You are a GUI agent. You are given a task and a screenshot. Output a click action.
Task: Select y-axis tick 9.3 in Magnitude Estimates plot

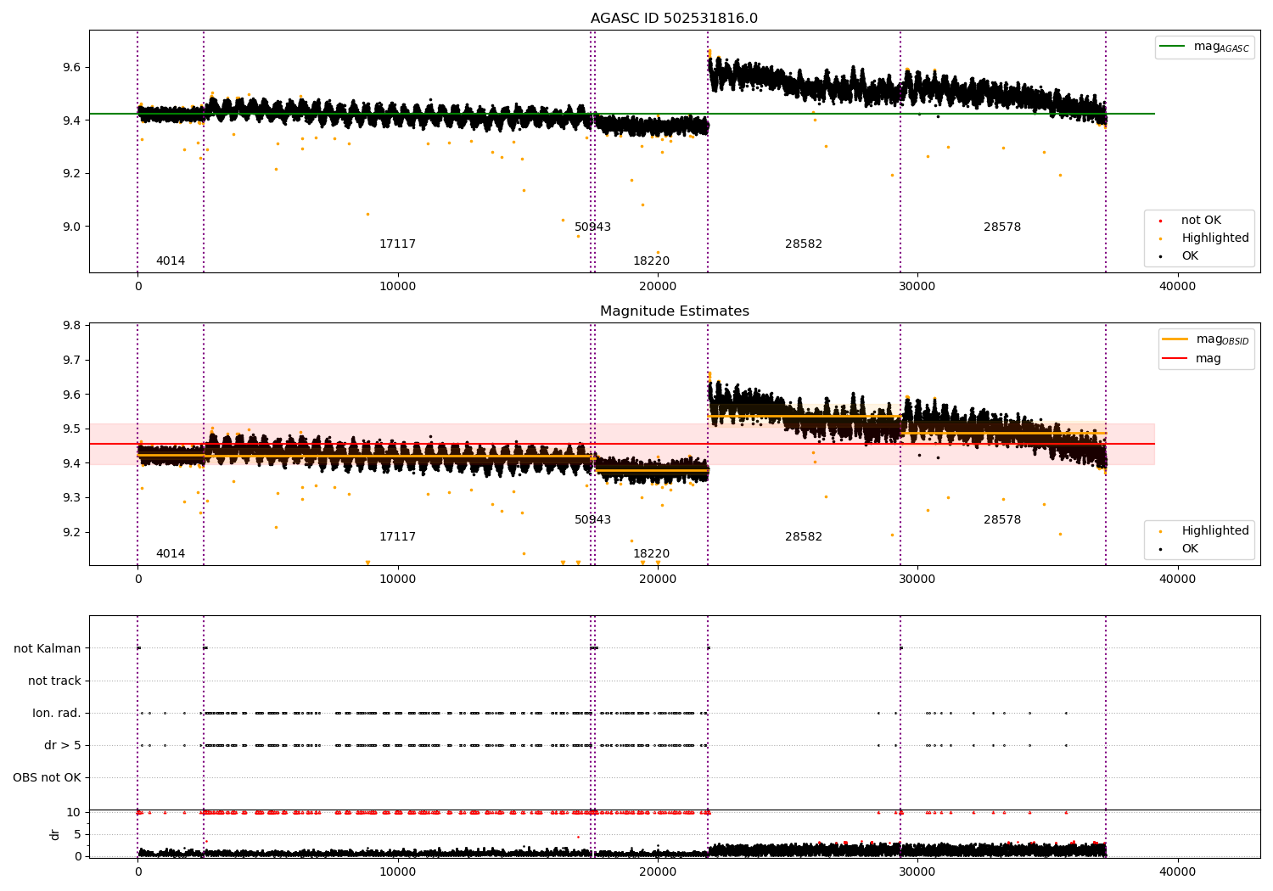[x=70, y=498]
